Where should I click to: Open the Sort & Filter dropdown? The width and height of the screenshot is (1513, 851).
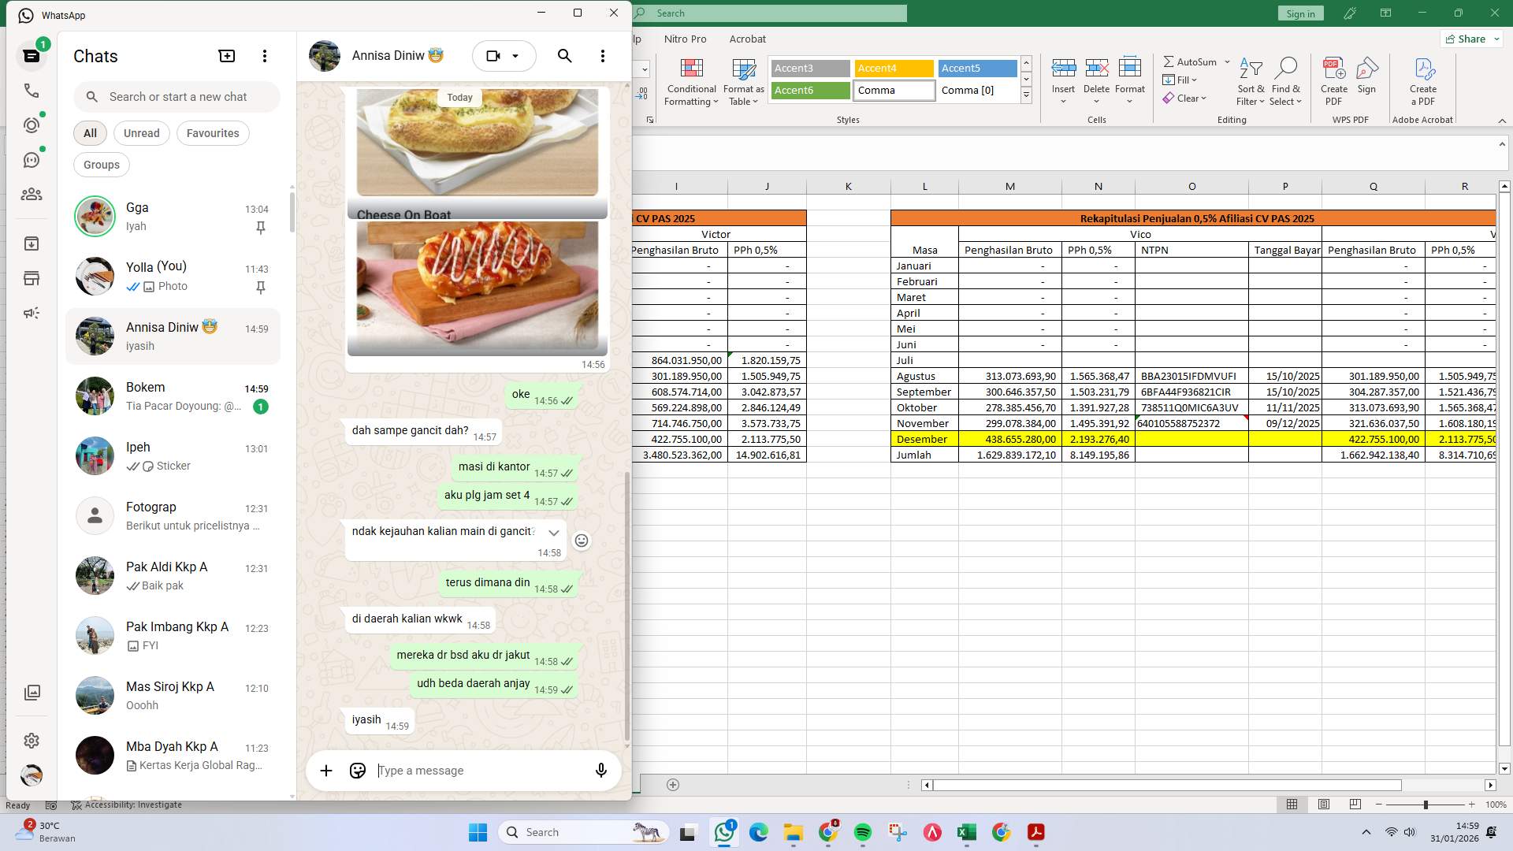pyautogui.click(x=1251, y=81)
